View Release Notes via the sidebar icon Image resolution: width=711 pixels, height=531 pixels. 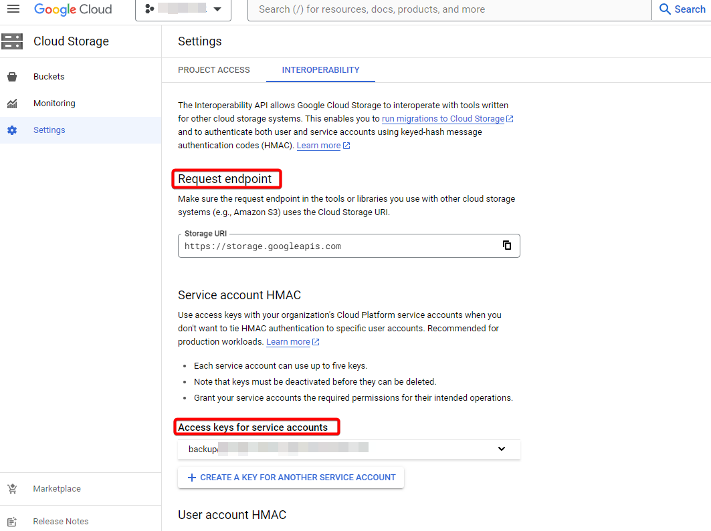coord(12,521)
